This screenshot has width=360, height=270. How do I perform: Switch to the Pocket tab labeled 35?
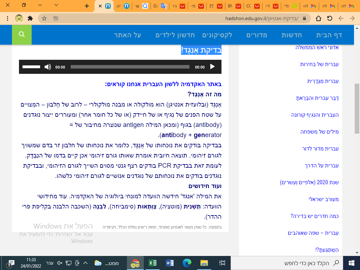tap(216, 6)
